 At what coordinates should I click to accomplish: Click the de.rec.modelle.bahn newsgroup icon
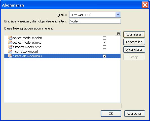tap(10, 38)
